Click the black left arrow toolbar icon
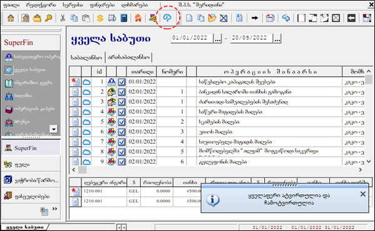Image resolution: width=375 pixels, height=231 pixels. click(x=351, y=18)
